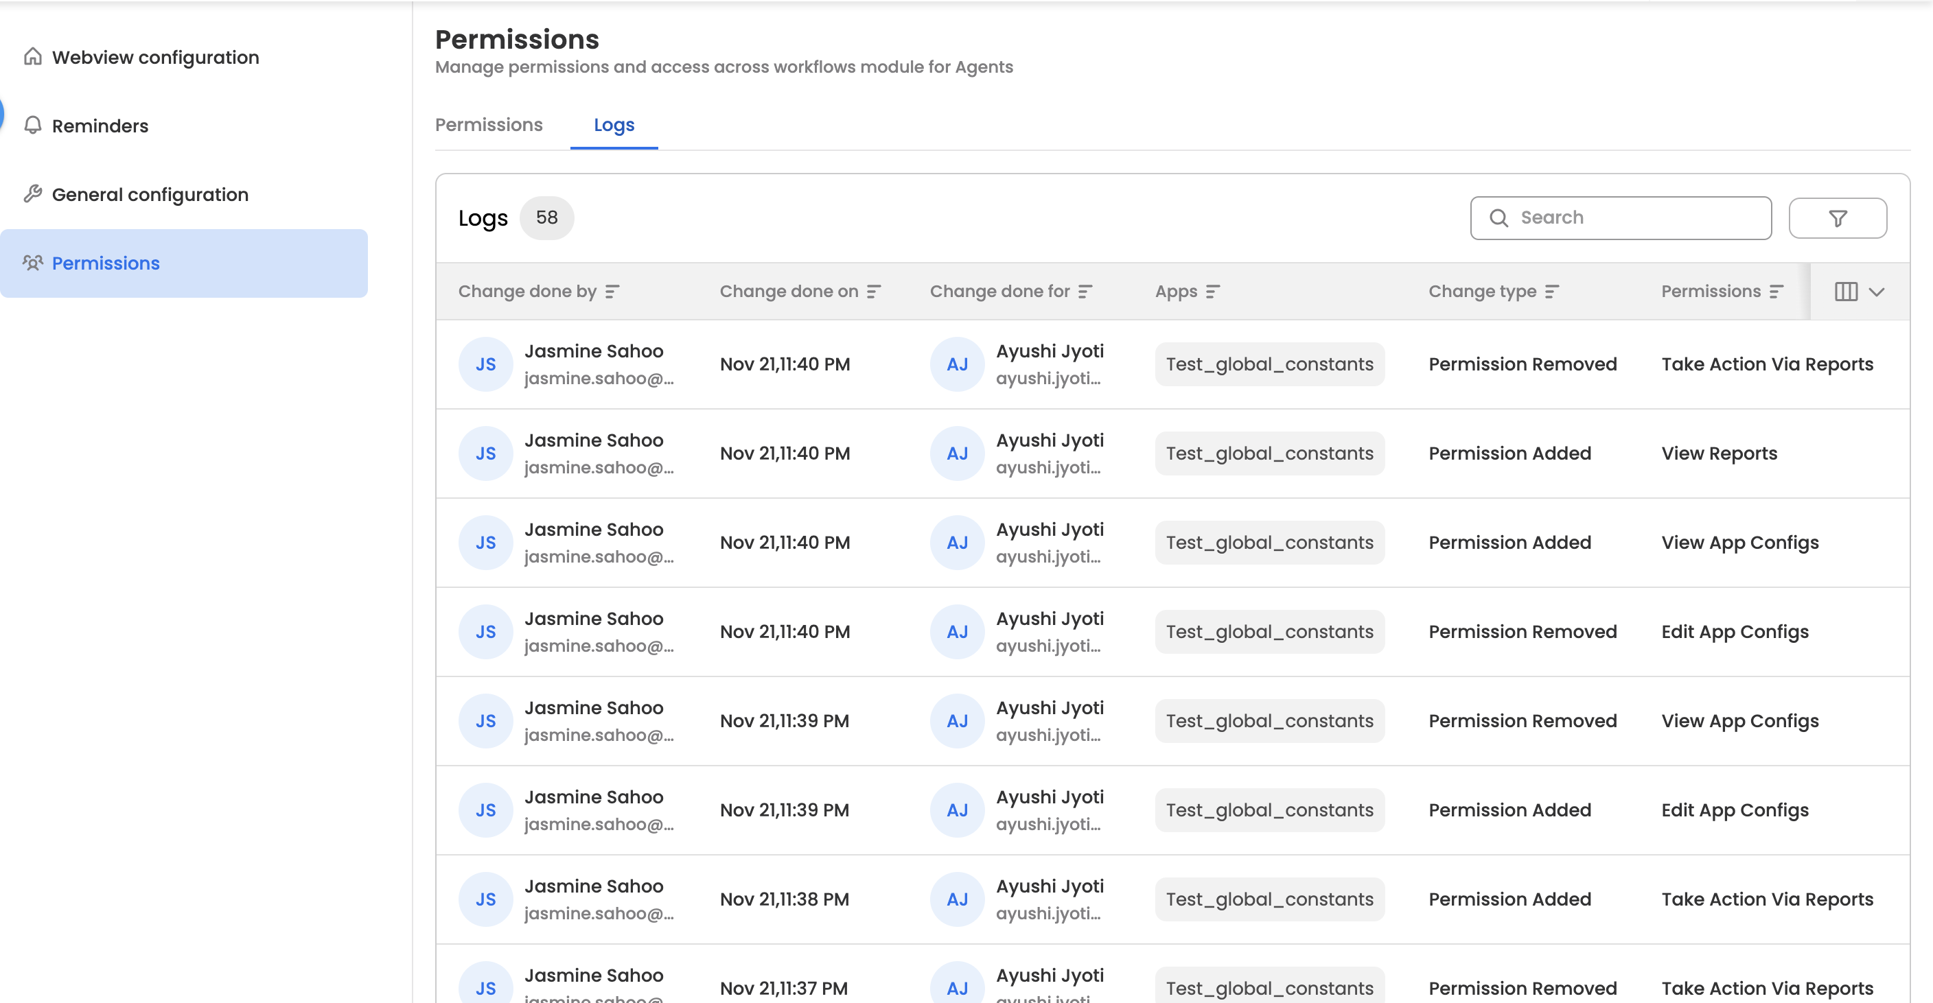Click sort icon beside Change done for
1933x1003 pixels.
tap(1085, 292)
